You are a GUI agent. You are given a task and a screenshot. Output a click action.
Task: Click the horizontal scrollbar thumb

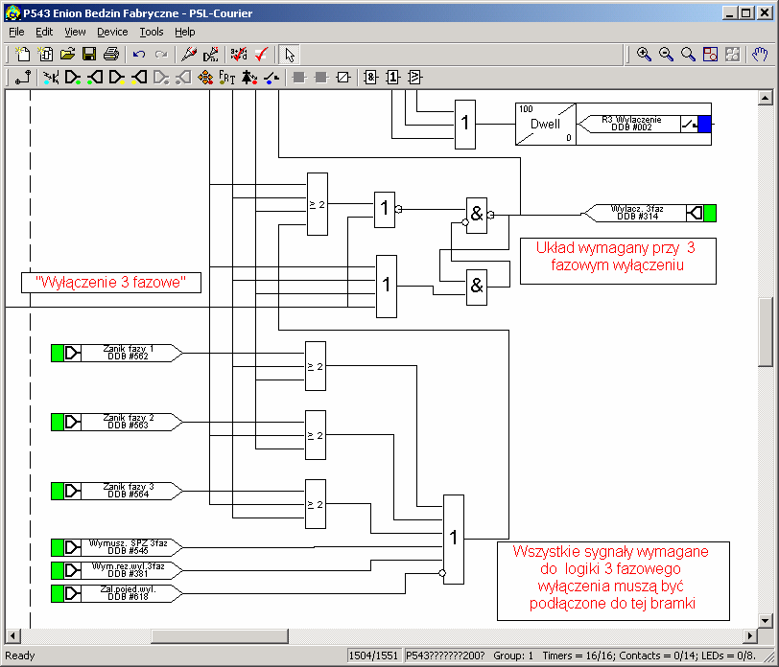click(x=220, y=635)
